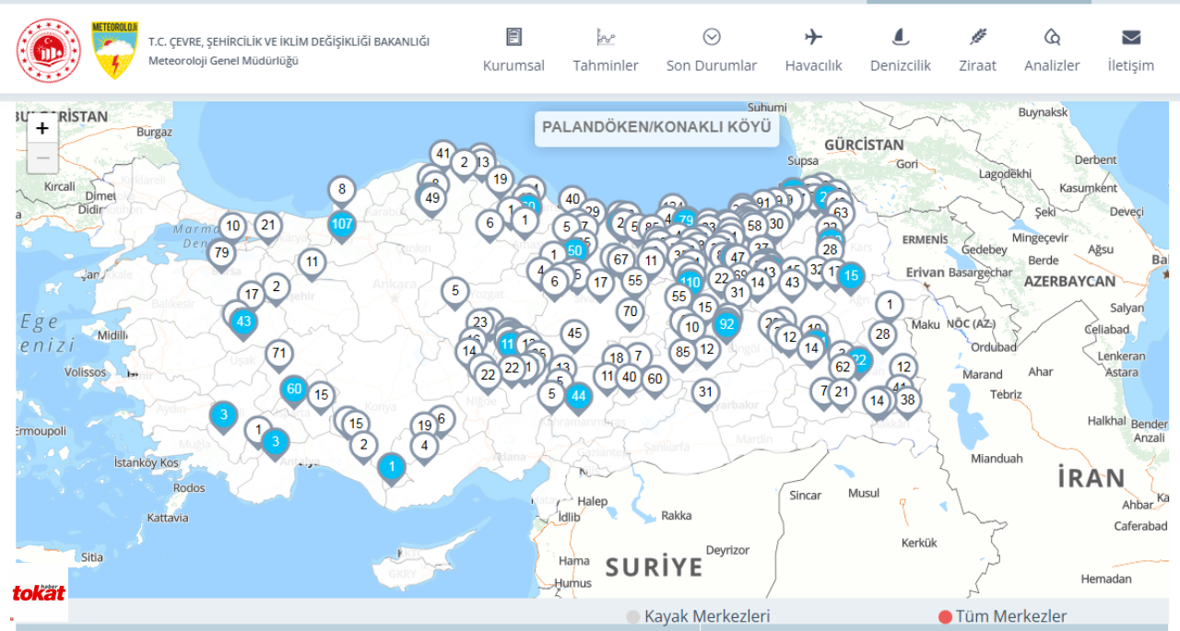Screen dimensions: 1180x631
Task: Click the map marker showing 85
Action: tap(682, 352)
